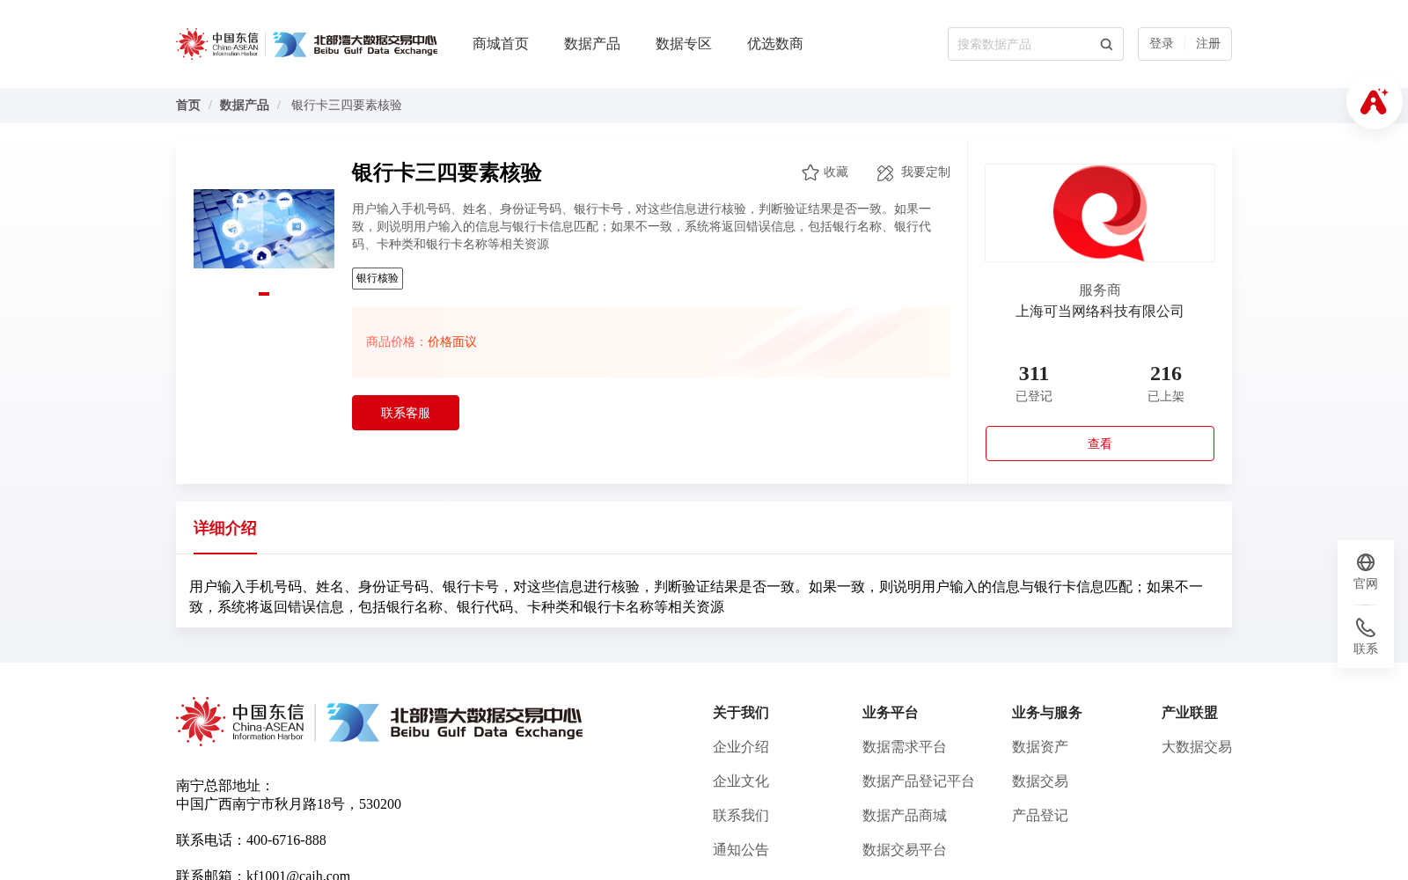Open 数据产品 navigation menu item
The width and height of the screenshot is (1408, 880).
point(592,44)
